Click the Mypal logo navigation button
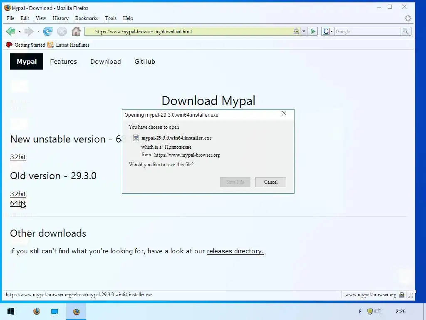 click(27, 62)
